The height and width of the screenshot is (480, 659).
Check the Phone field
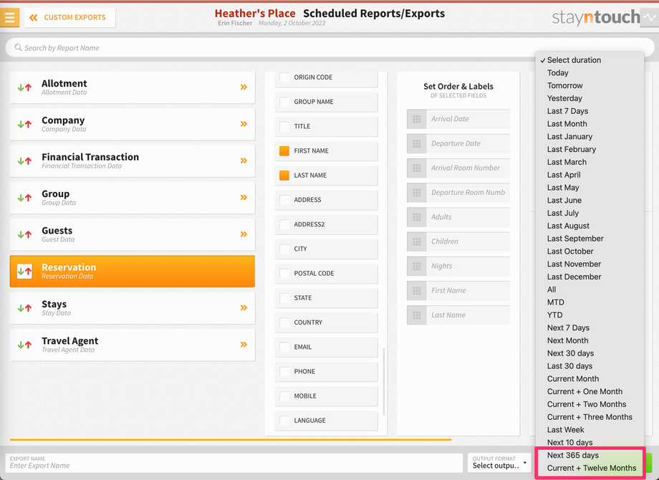(284, 372)
